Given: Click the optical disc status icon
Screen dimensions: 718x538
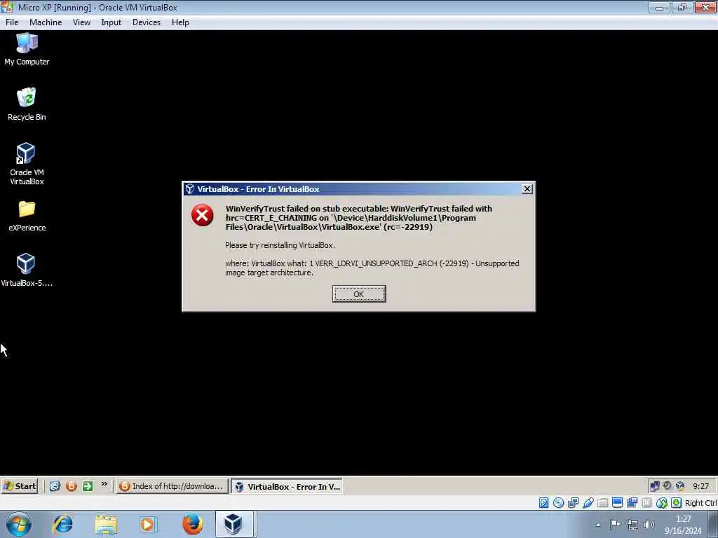Looking at the screenshot, I should [x=558, y=503].
